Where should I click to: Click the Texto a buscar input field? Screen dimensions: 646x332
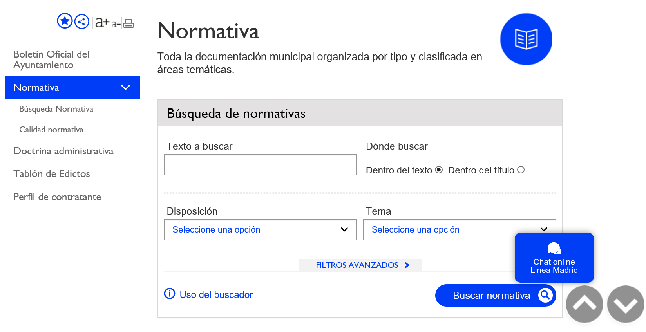(x=260, y=165)
